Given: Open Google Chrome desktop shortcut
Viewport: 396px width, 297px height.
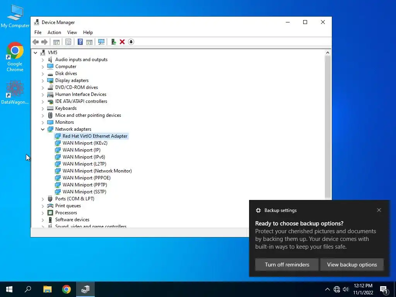Looking at the screenshot, I should (x=15, y=57).
